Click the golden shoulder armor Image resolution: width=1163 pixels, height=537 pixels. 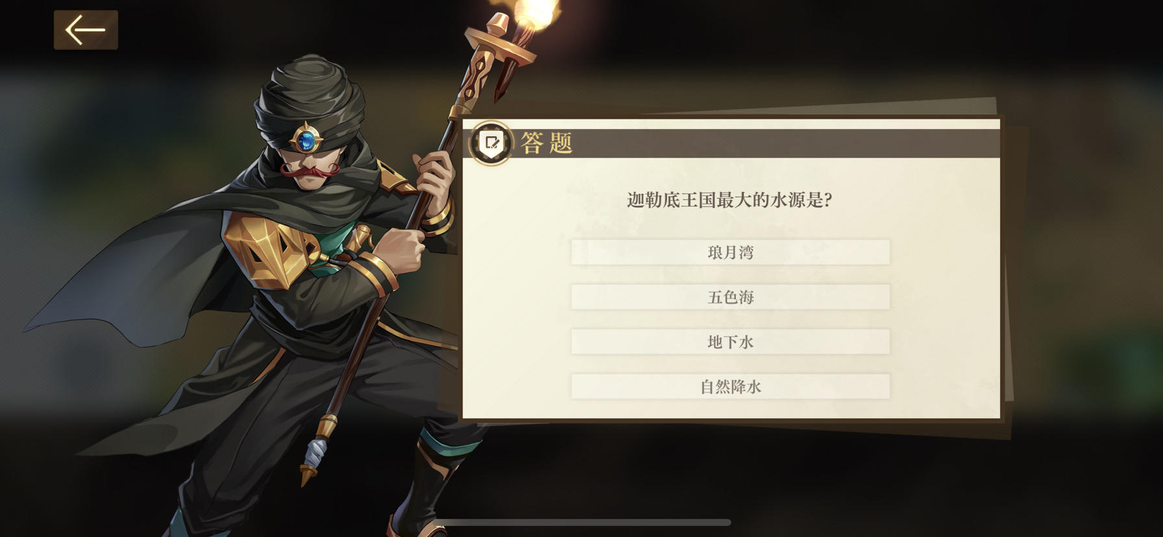pyautogui.click(x=268, y=248)
